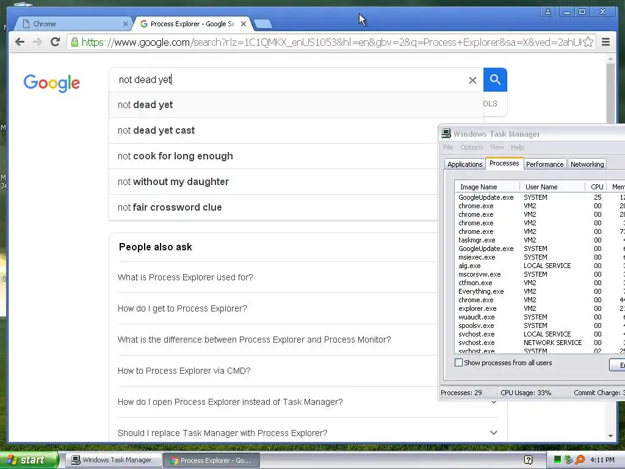Select the Everything.exe process row
The height and width of the screenshot is (469, 625).
[x=540, y=291]
